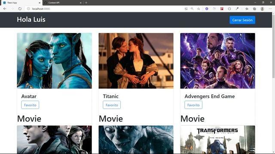
Task: Open the browser Settings and more menu
Action: click(x=270, y=9)
